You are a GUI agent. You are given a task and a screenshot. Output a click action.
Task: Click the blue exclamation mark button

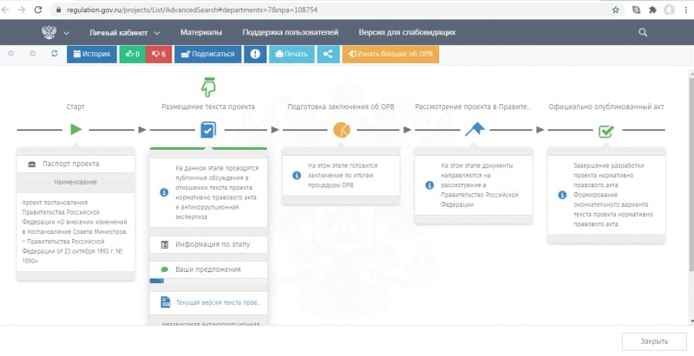255,54
